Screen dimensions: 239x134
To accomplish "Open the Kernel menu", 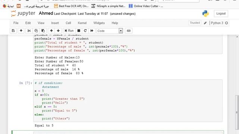I will [82, 23].
